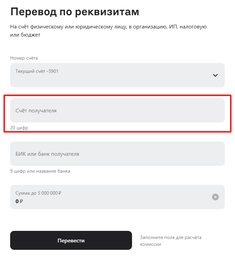Click the '20 цифр' hint text
Screen dimensions: 235x262
coord(19,128)
